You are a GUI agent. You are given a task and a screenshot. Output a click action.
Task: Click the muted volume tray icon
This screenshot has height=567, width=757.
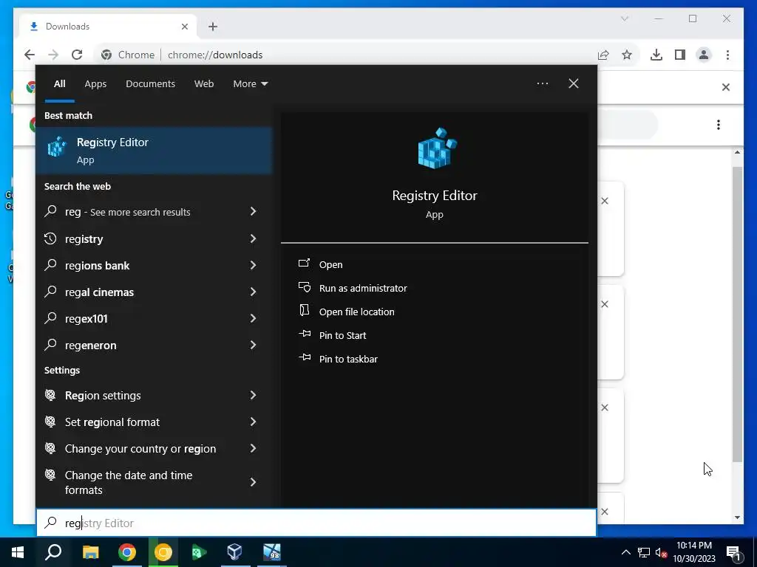[661, 552]
